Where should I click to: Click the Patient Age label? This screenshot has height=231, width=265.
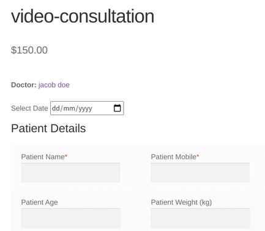39,202
